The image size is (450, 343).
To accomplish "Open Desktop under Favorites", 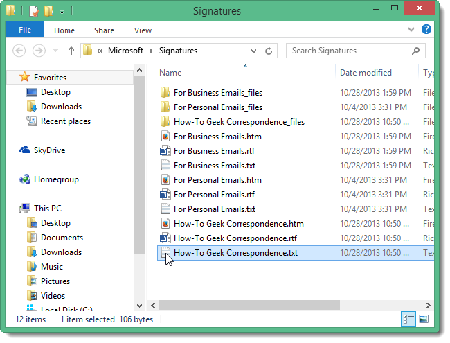I will tap(55, 92).
